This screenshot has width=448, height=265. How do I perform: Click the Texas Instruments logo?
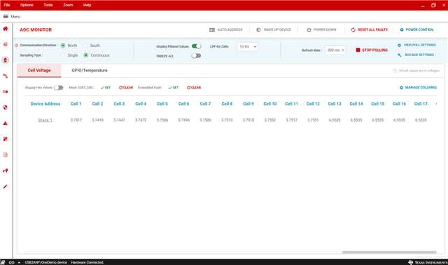(x=428, y=262)
